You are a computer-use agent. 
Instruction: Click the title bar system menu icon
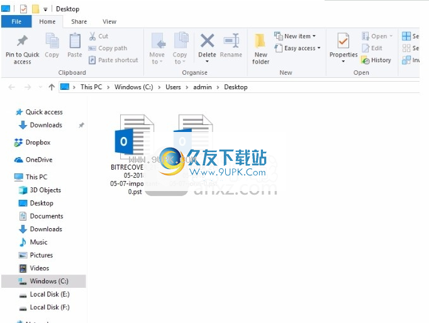[x=6, y=9]
